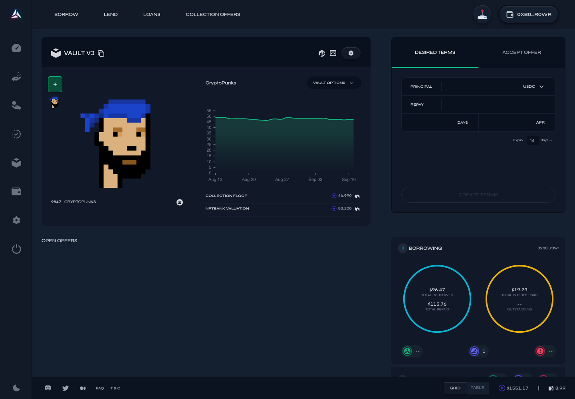Expand the VAULT OPTIONS dropdown
The image size is (575, 399).
pos(333,83)
